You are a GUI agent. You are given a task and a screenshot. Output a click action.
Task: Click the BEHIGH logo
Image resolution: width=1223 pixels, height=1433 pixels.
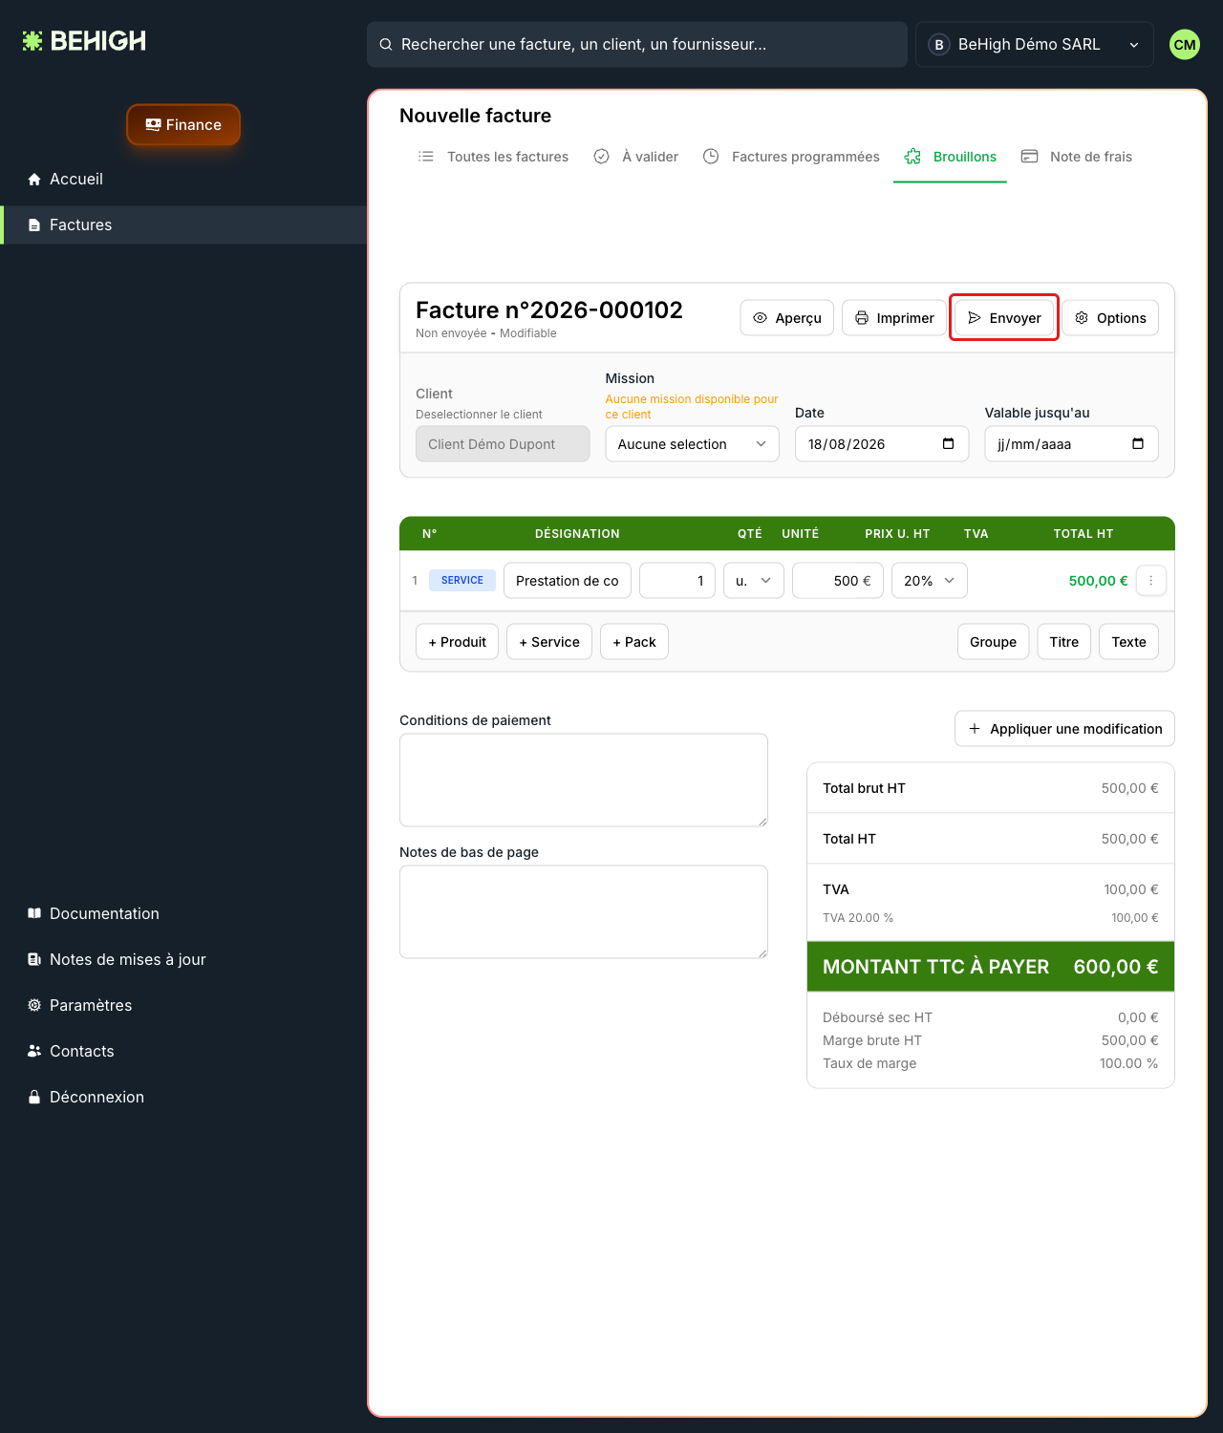(x=84, y=41)
